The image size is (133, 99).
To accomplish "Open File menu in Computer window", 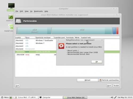I will pyautogui.click(x=17, y=11).
